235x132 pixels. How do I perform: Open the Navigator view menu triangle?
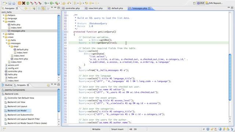pyautogui.click(x=52, y=7)
